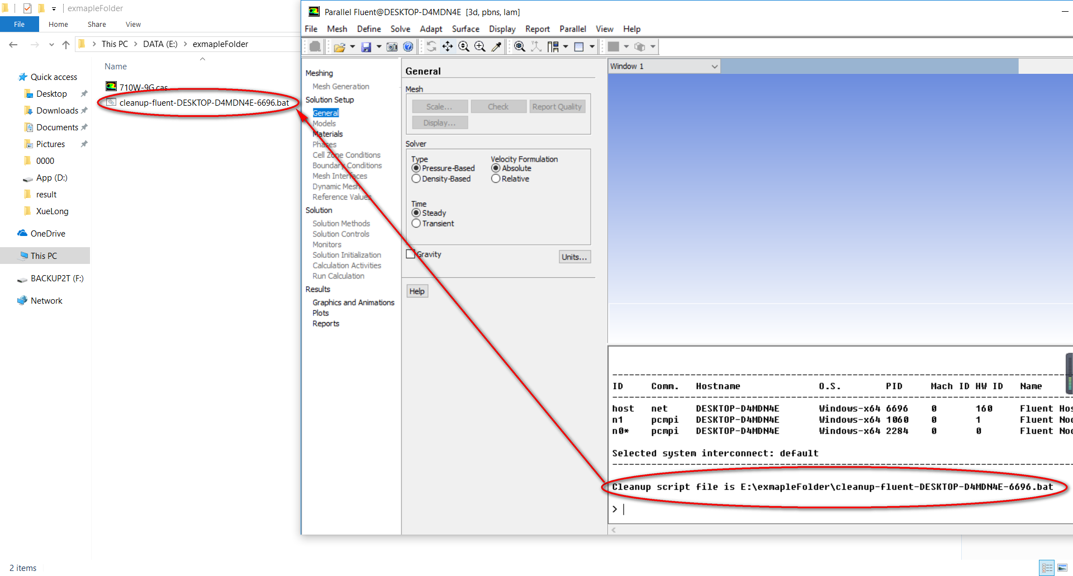Screen dimensions: 1073x576
Task: Select the Density-Based solver type
Action: coord(416,178)
